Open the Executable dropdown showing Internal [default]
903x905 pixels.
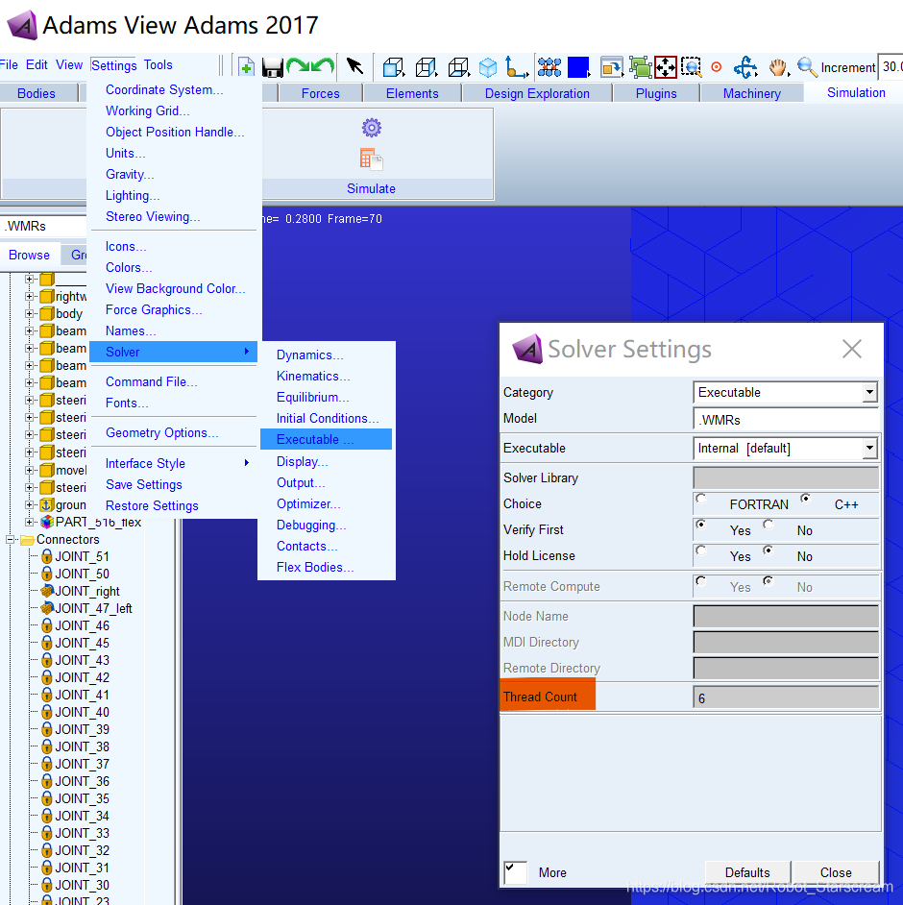869,448
